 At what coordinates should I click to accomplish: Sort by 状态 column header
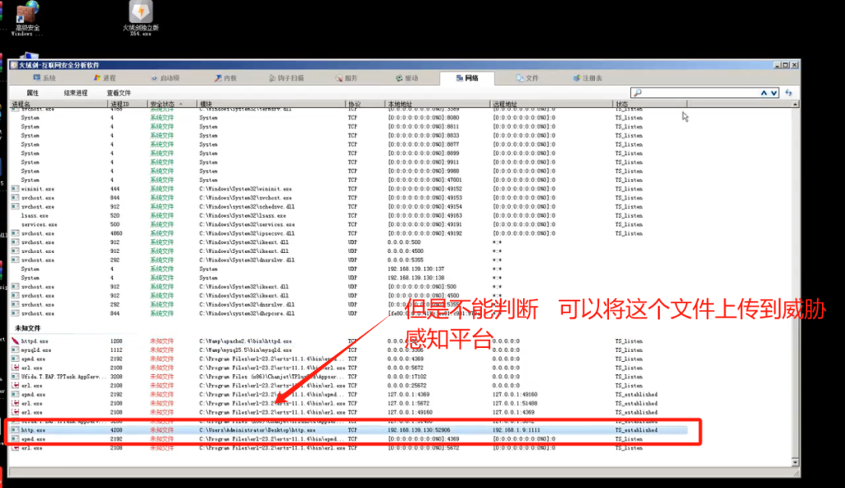pyautogui.click(x=650, y=104)
